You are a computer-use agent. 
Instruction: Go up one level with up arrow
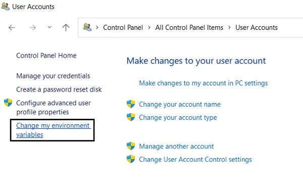(x=66, y=27)
